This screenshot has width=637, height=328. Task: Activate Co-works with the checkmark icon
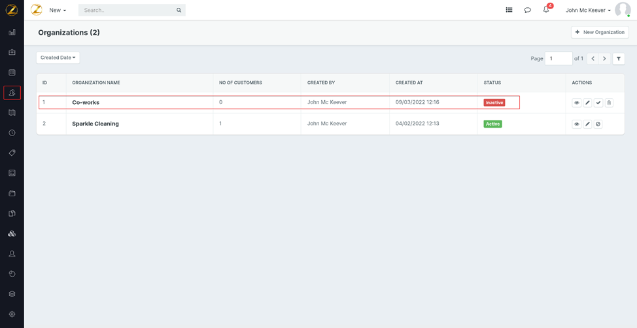598,103
